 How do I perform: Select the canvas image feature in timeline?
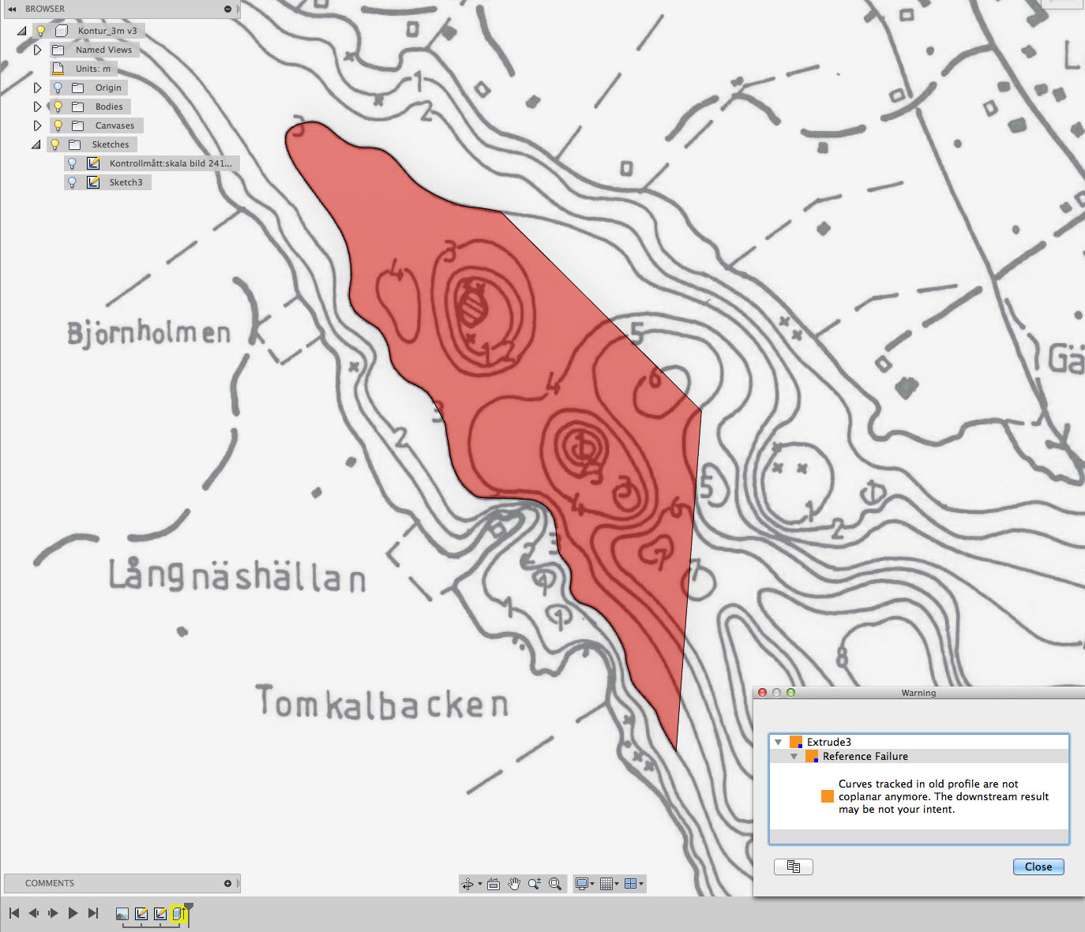click(122, 914)
